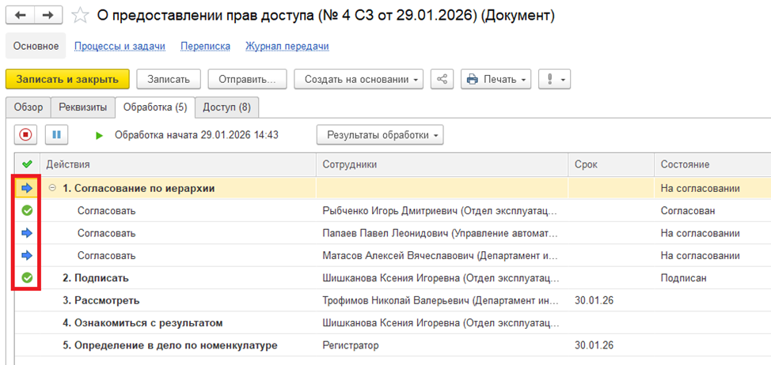Image resolution: width=771 pixels, height=365 pixels.
Task: Switch to the Доступ (8) tab
Action: click(x=226, y=107)
